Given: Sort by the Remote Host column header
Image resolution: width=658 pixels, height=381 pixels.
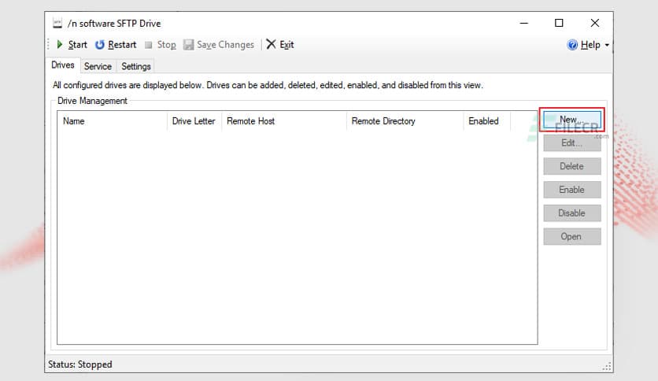Looking at the screenshot, I should coord(283,121).
